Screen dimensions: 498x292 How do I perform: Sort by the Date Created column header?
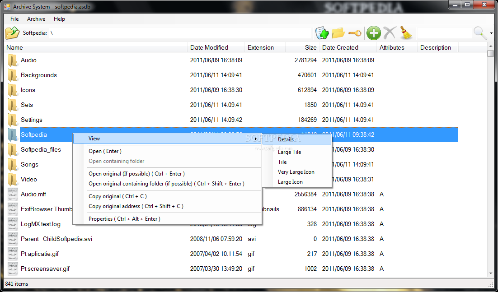pyautogui.click(x=348, y=47)
